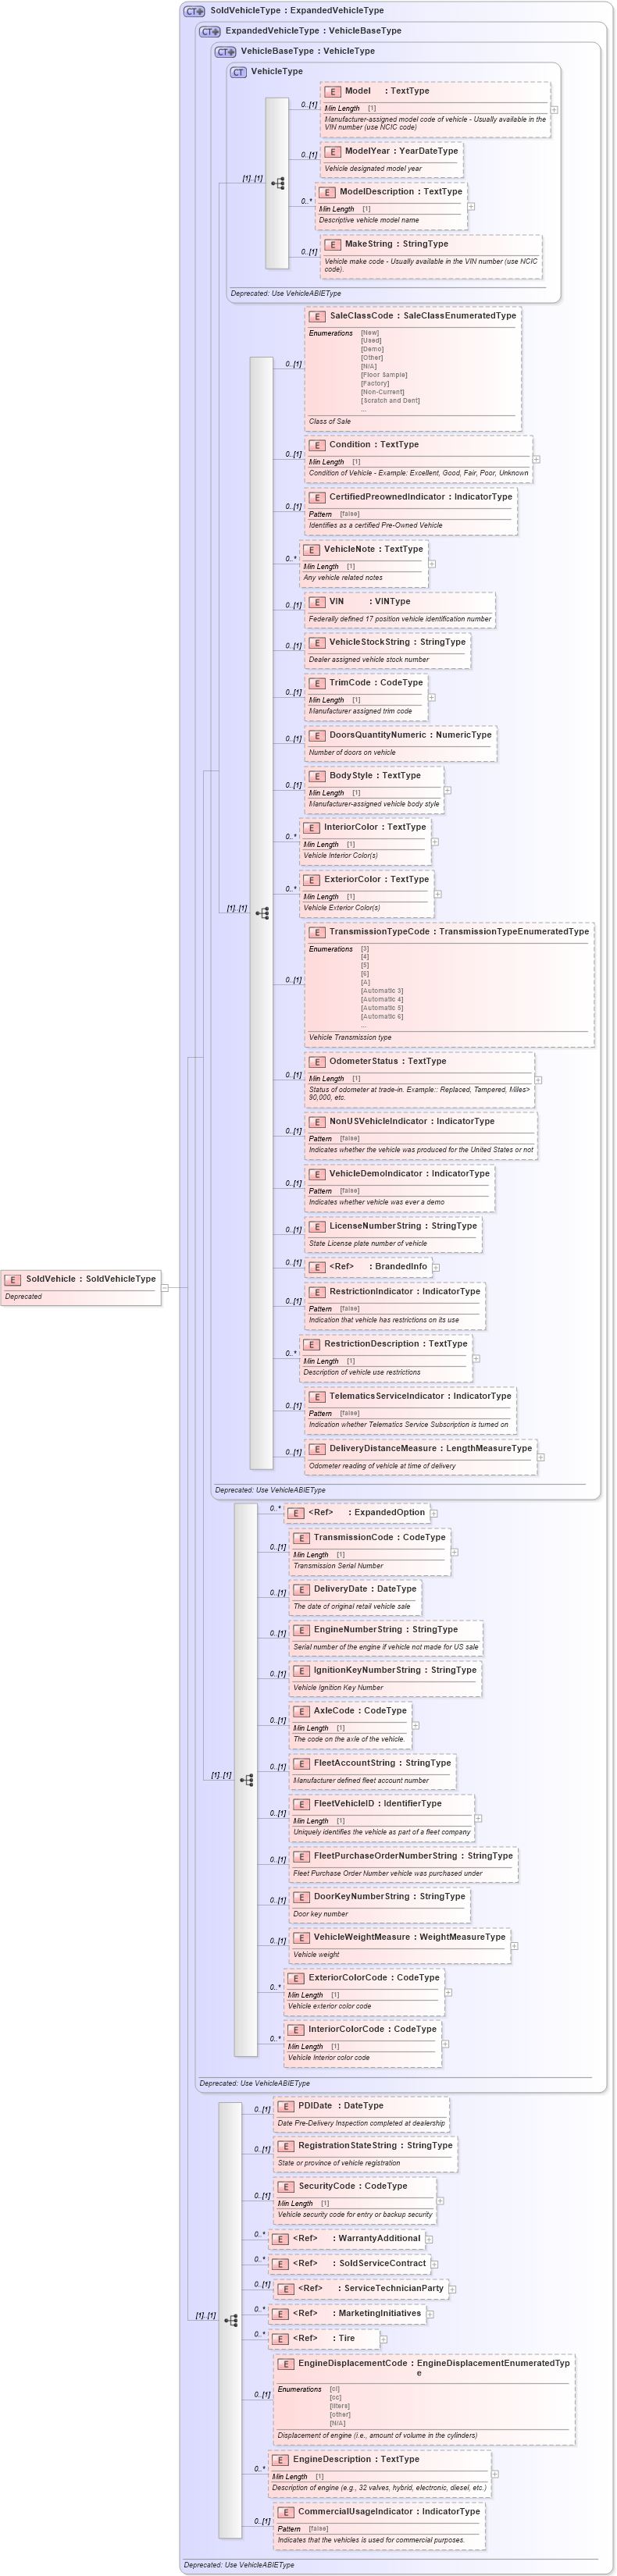Click the VIN element icon

tap(317, 602)
